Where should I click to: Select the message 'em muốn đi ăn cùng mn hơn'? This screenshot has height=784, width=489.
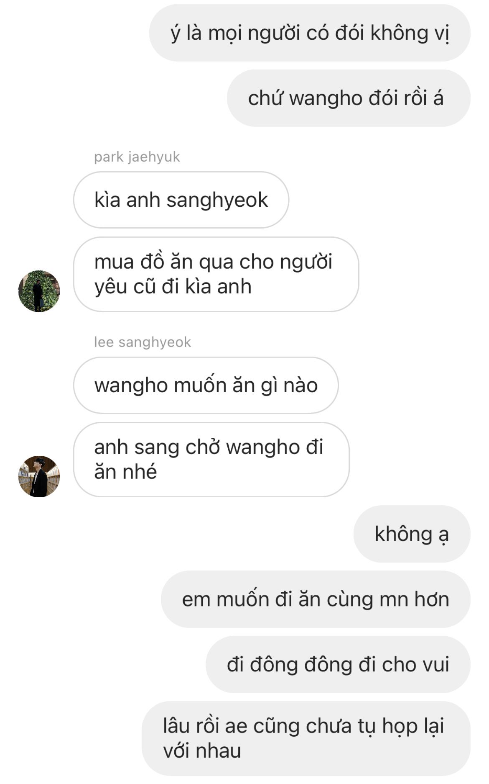[x=316, y=599]
